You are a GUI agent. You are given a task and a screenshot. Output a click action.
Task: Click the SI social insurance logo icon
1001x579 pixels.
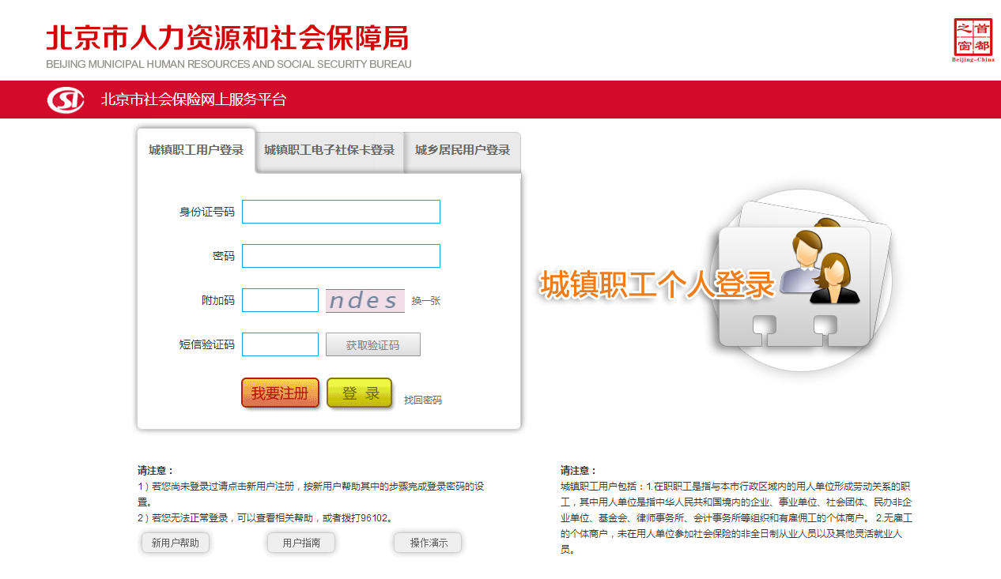click(66, 100)
